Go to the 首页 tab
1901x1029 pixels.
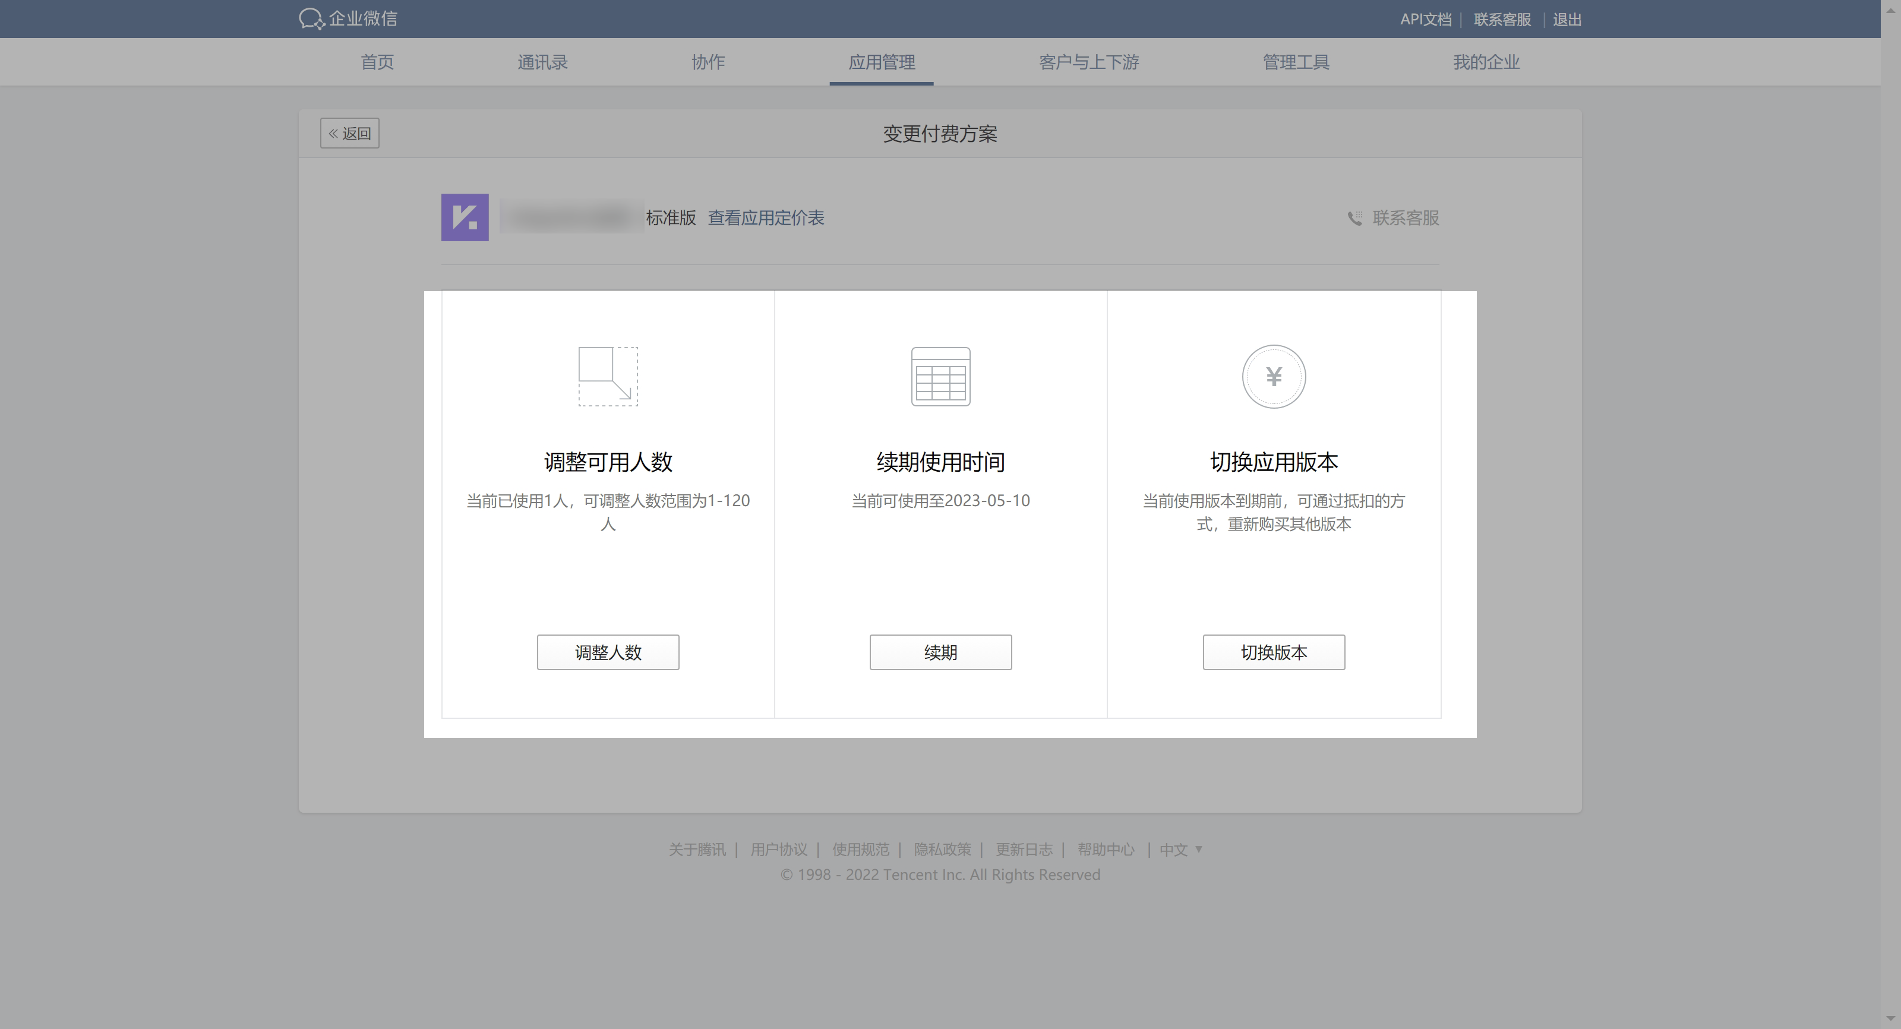point(377,62)
